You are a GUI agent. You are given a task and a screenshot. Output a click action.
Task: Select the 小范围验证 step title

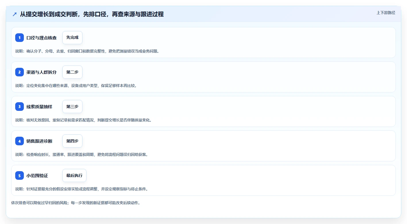click(37, 175)
